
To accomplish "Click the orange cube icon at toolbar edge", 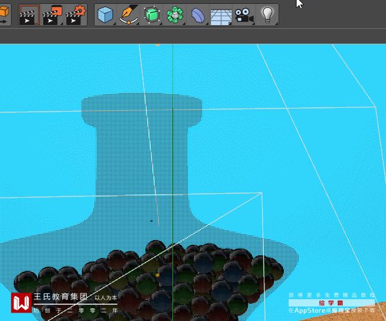I will 5,15.
